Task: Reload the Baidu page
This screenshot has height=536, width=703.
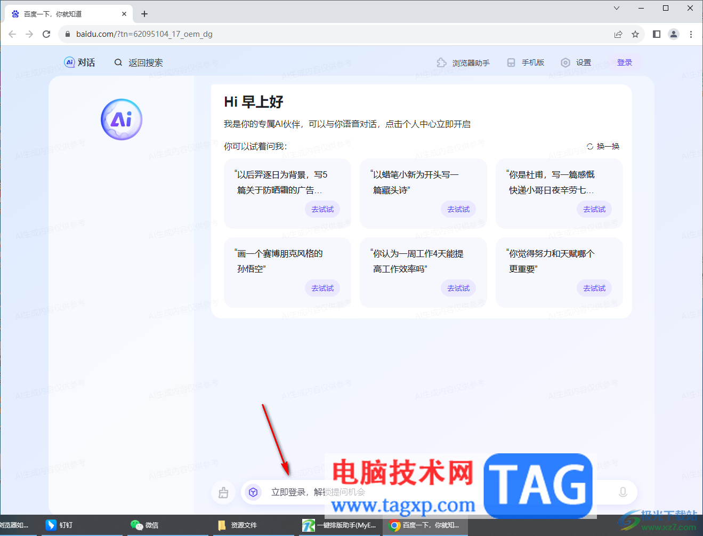Action: (46, 34)
